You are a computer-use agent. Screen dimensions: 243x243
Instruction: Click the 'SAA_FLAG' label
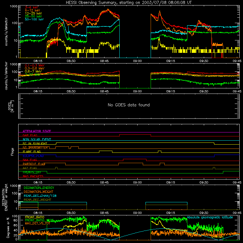[x=30, y=160]
